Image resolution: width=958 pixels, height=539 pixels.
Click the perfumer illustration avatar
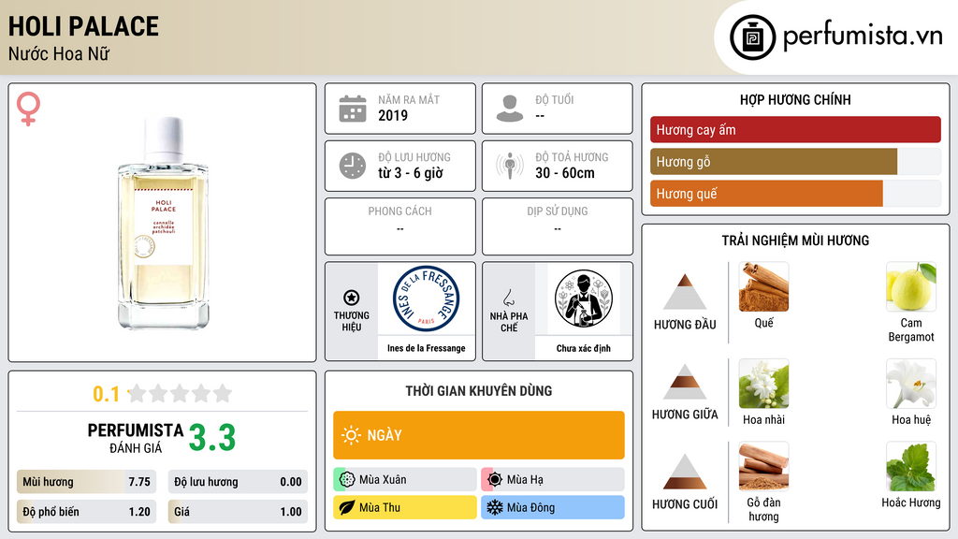coord(584,299)
